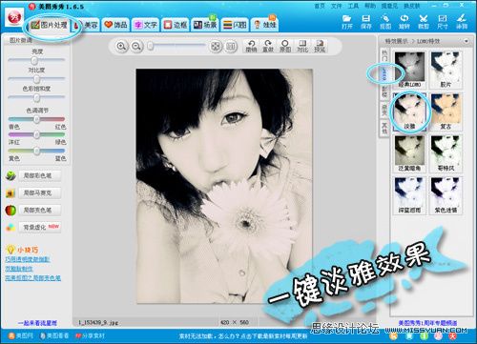
Task: Click the cyan-red hue slider handle
Action: [x=37, y=119]
